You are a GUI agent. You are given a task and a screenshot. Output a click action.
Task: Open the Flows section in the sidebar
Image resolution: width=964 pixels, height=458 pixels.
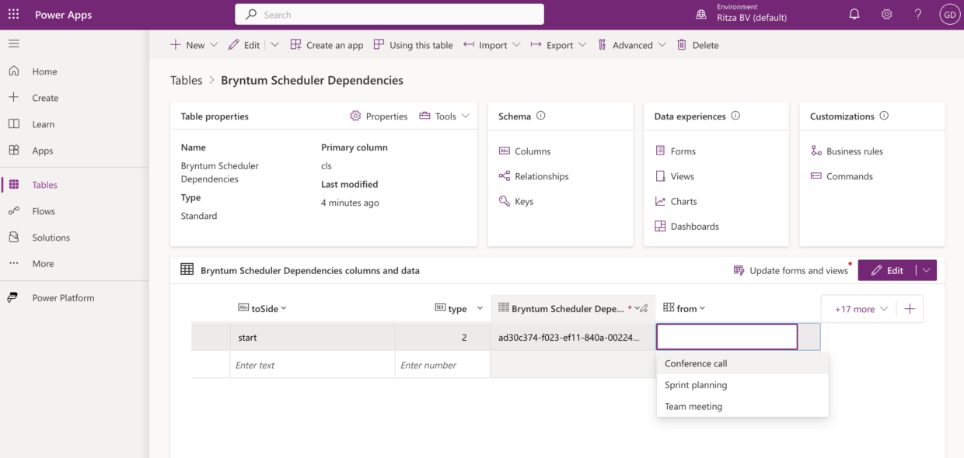click(x=44, y=210)
